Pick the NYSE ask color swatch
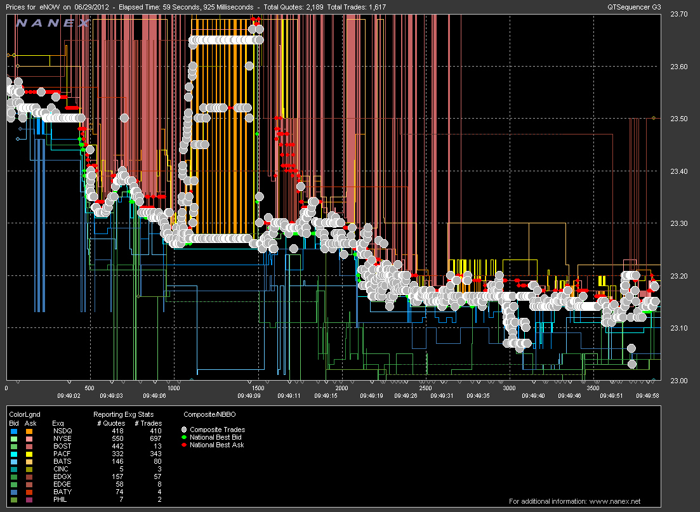This screenshot has width=700, height=512. [x=29, y=439]
